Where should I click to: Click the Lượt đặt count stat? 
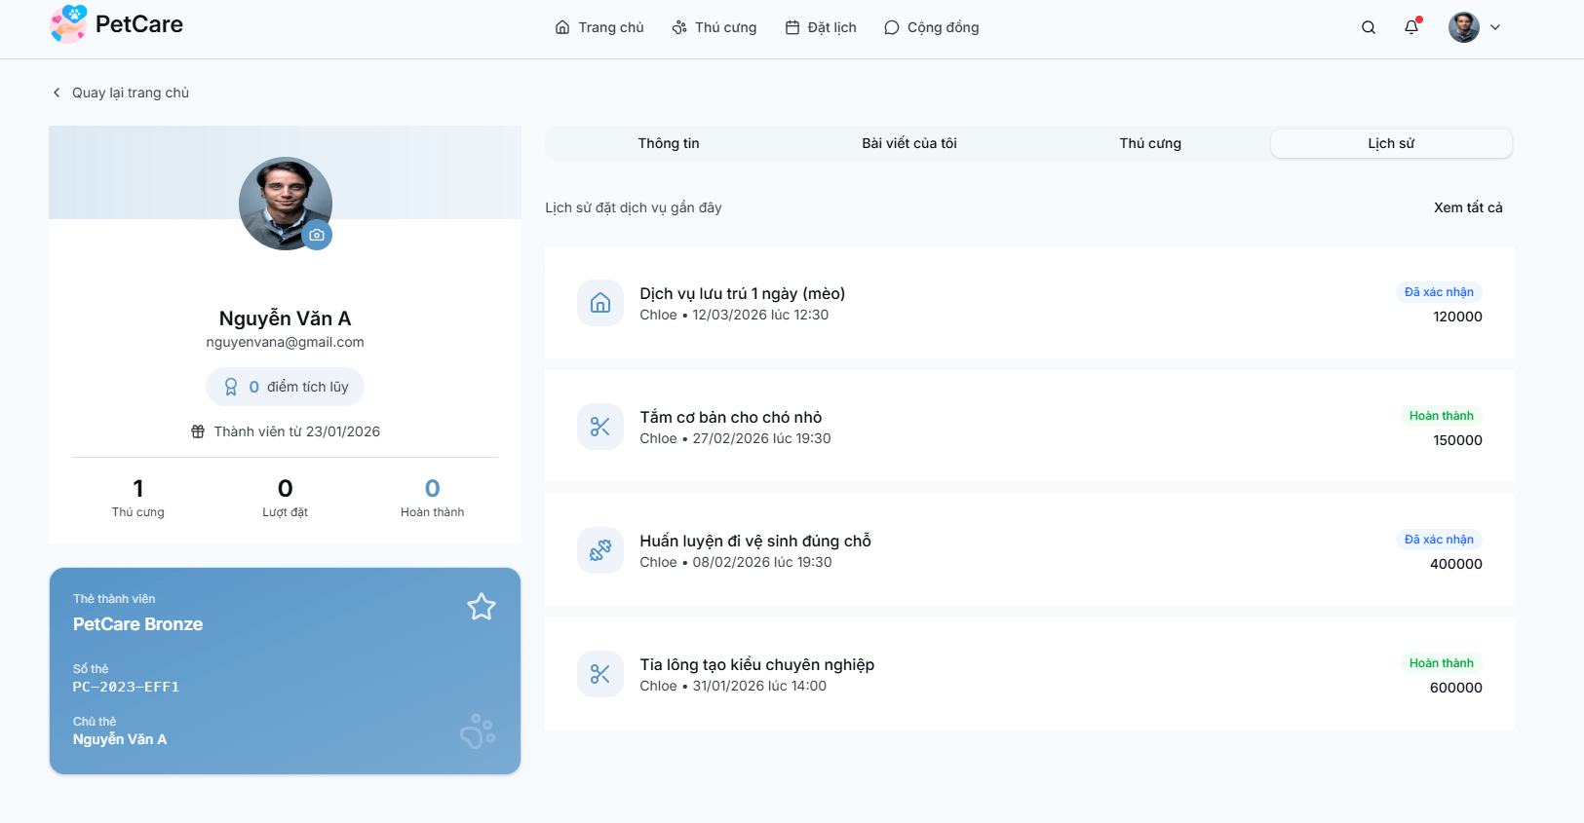285,498
